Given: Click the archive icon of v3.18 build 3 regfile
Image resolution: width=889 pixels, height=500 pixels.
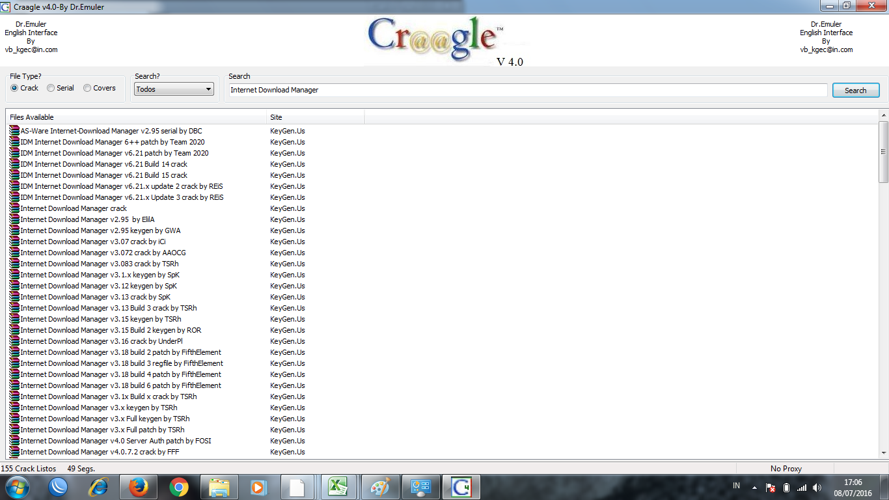Looking at the screenshot, I should [14, 363].
